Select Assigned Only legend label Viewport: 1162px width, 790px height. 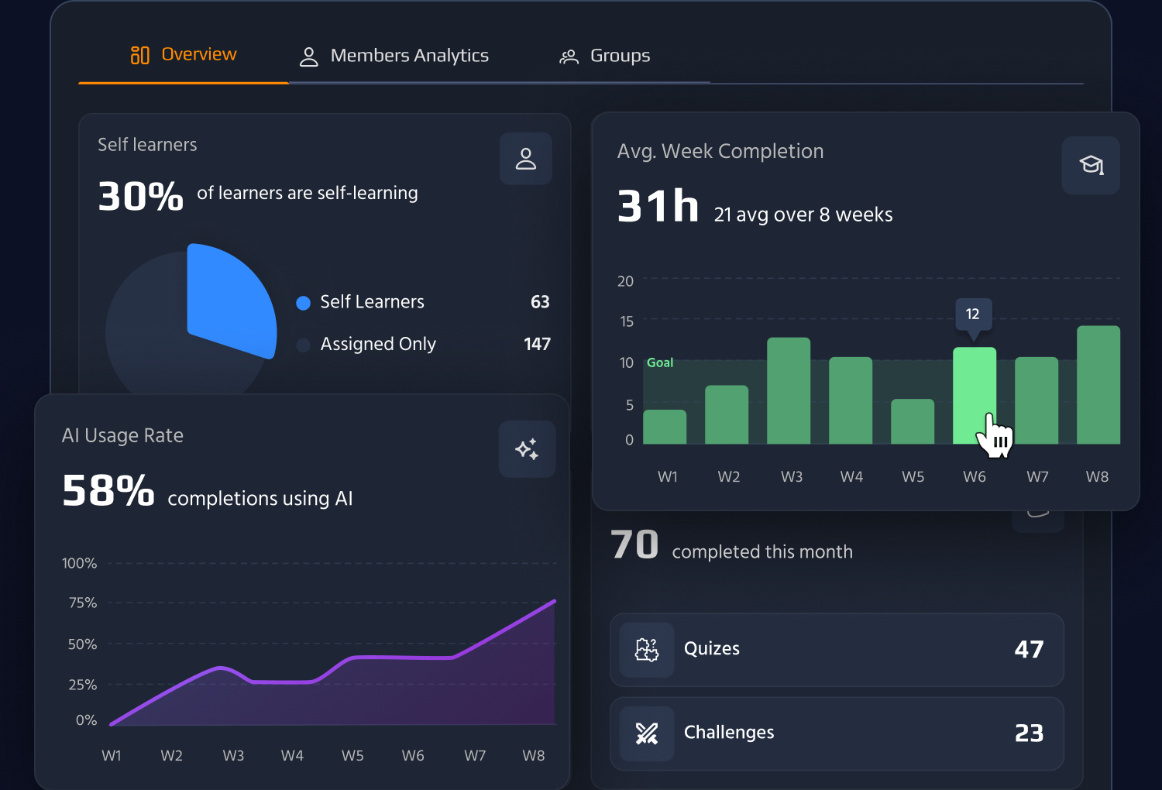pos(378,344)
